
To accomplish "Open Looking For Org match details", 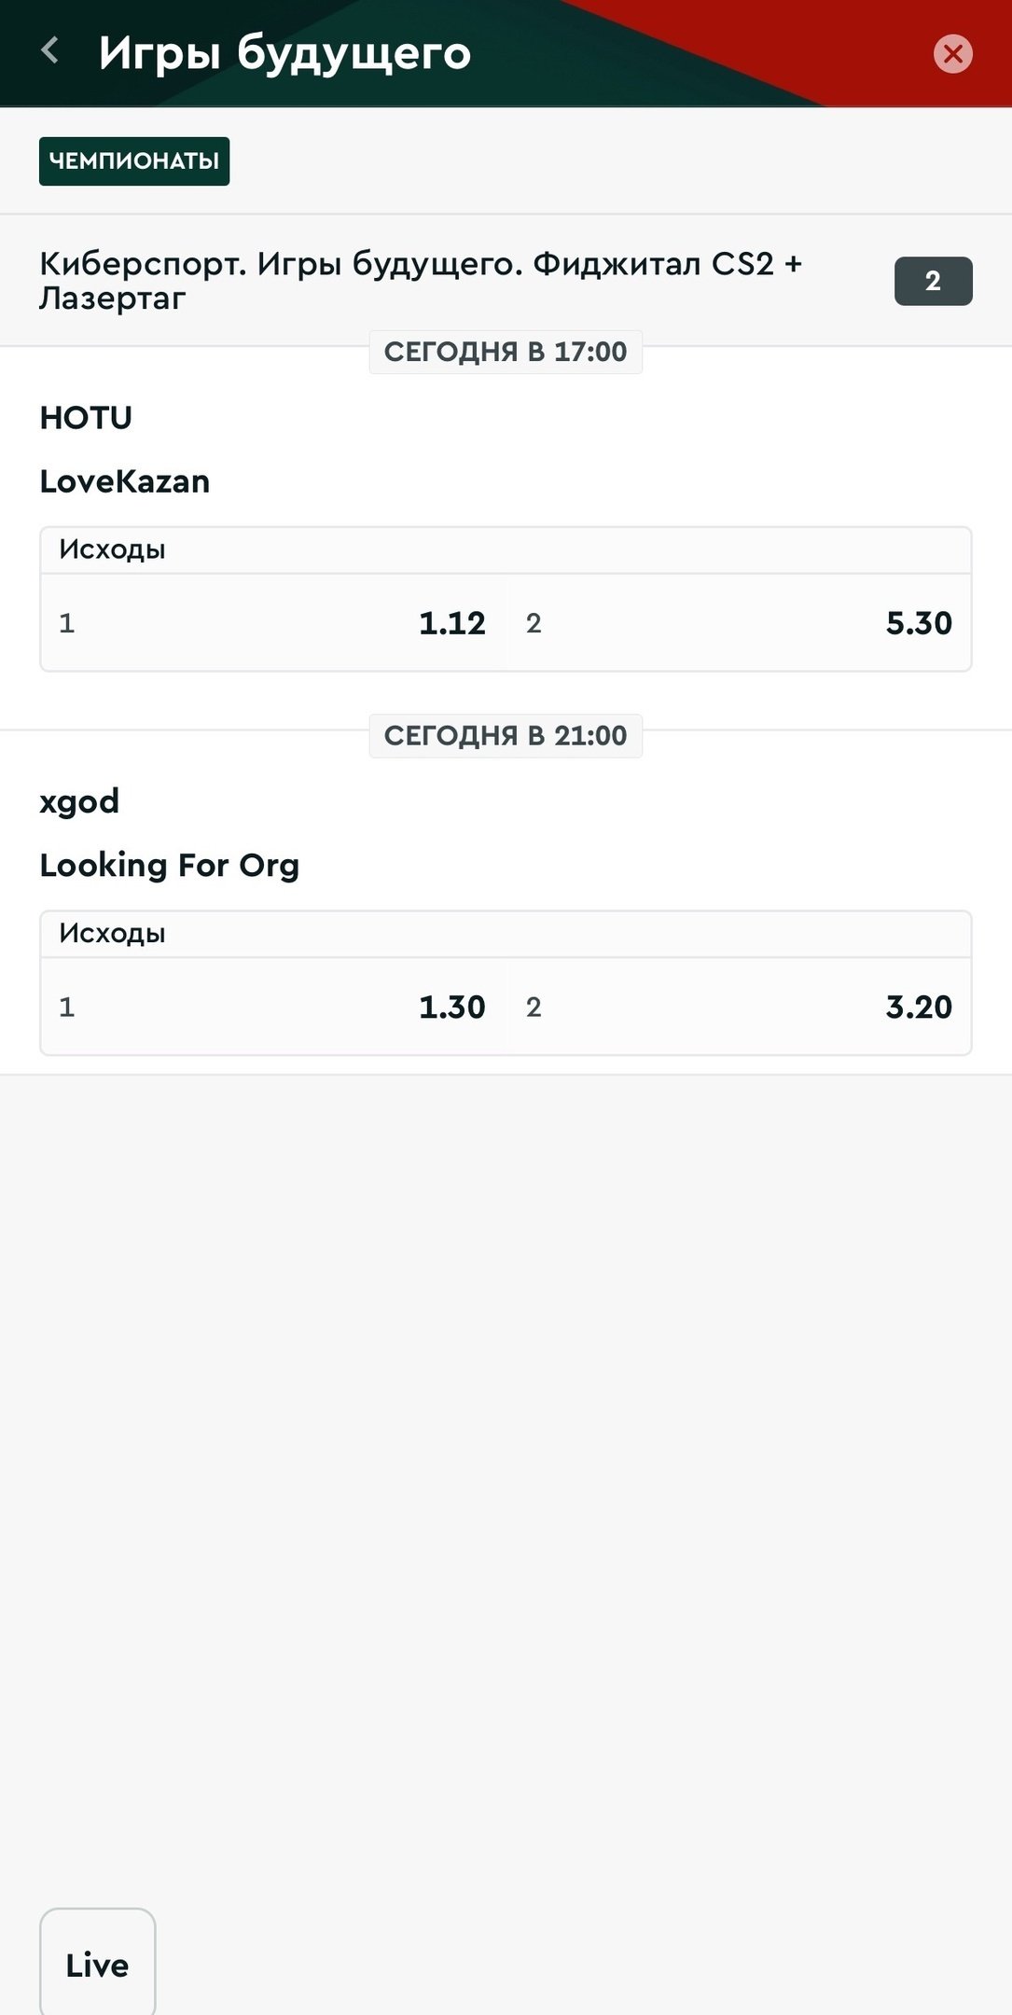I will coord(170,866).
